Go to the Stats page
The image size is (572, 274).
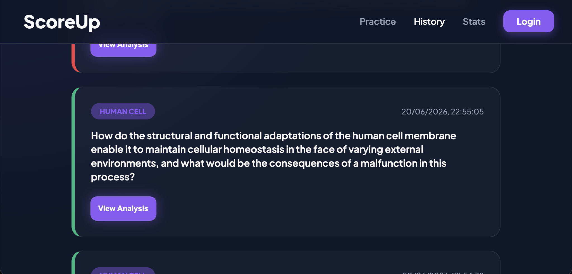(474, 22)
